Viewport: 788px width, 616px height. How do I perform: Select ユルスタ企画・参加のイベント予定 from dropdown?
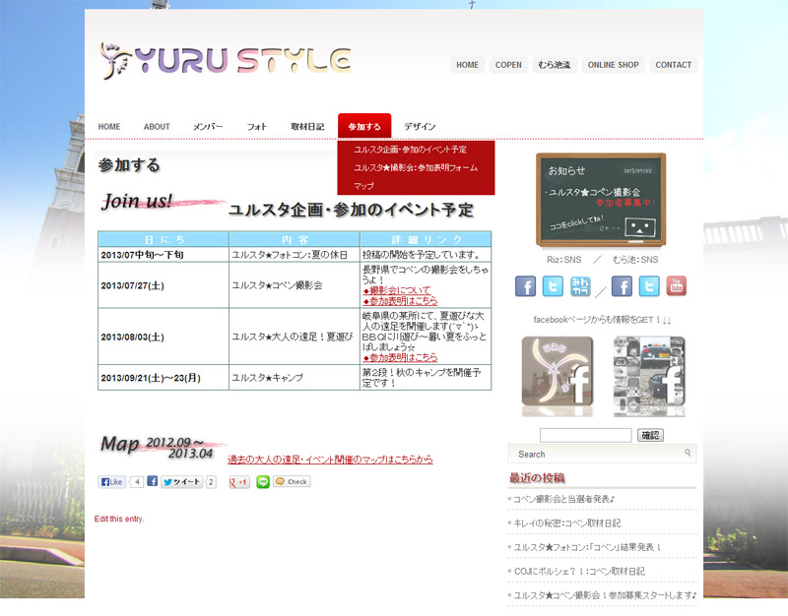point(410,150)
